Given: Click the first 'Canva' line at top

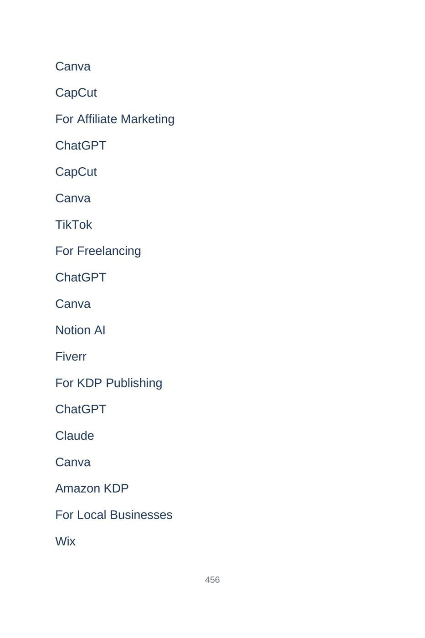Looking at the screenshot, I should coord(73,67).
